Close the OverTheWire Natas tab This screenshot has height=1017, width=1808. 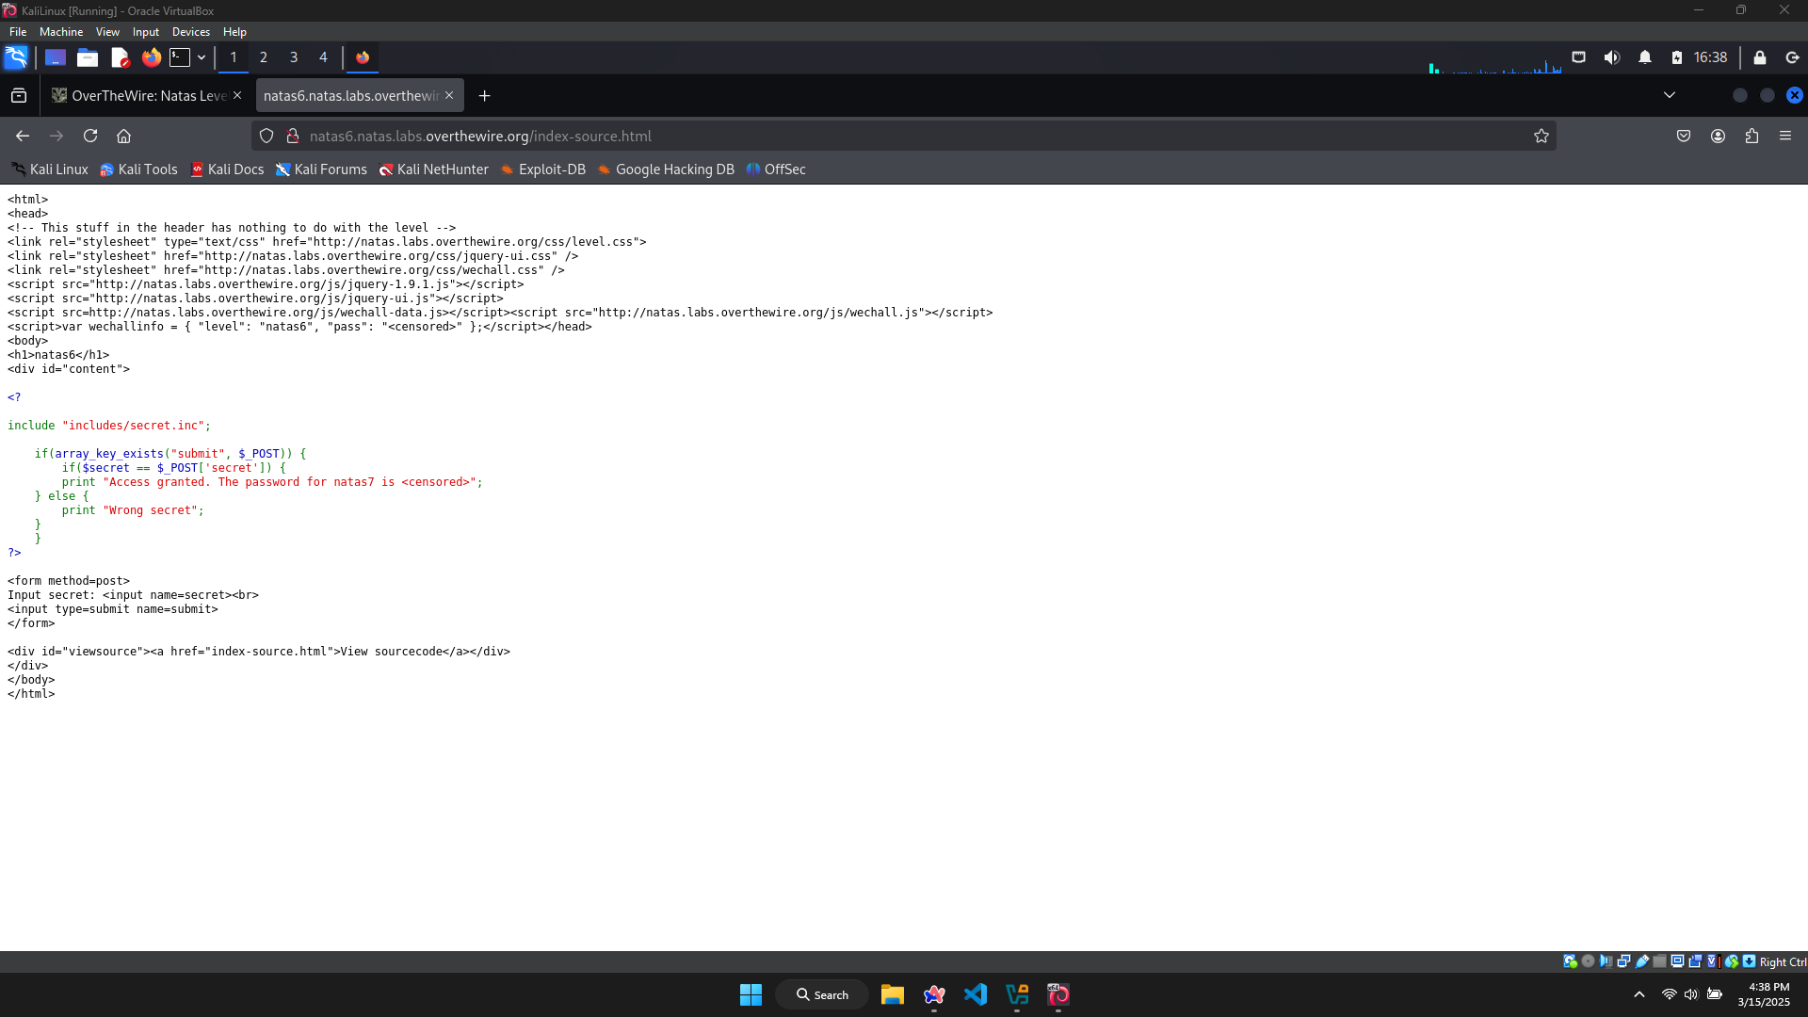(x=237, y=95)
